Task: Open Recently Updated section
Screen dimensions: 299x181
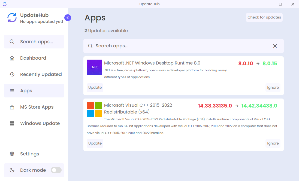Action: point(34,74)
